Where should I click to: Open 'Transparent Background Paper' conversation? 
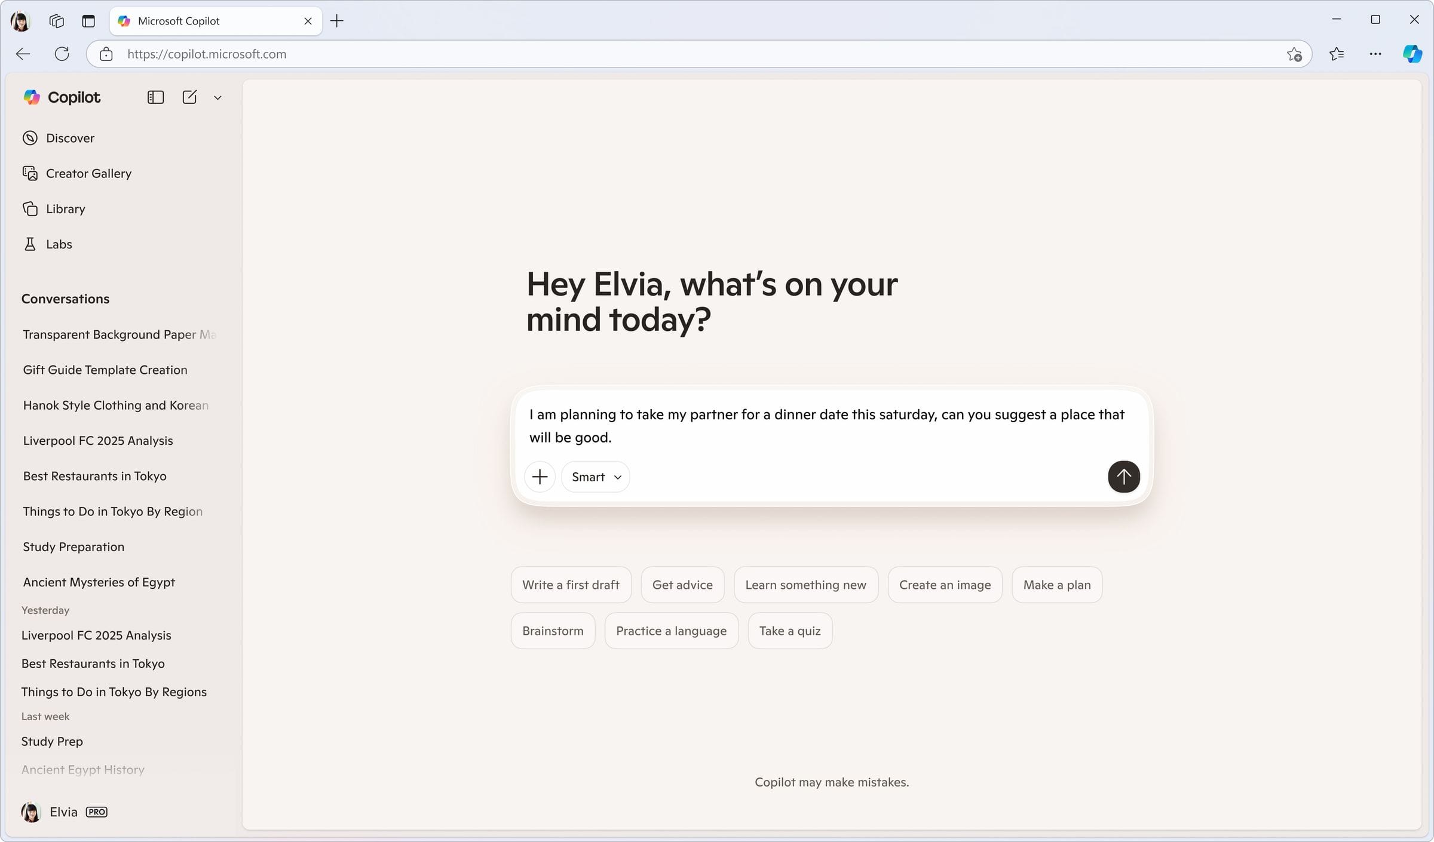coord(119,334)
